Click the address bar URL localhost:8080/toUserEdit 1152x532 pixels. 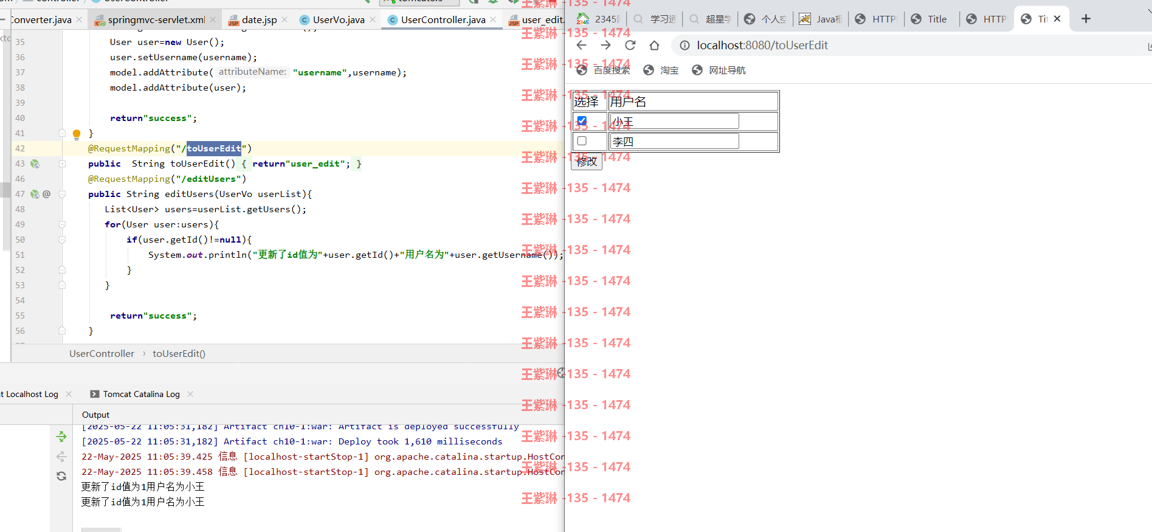pyautogui.click(x=762, y=46)
